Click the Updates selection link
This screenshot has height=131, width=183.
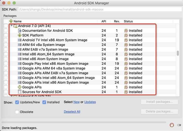90,102
